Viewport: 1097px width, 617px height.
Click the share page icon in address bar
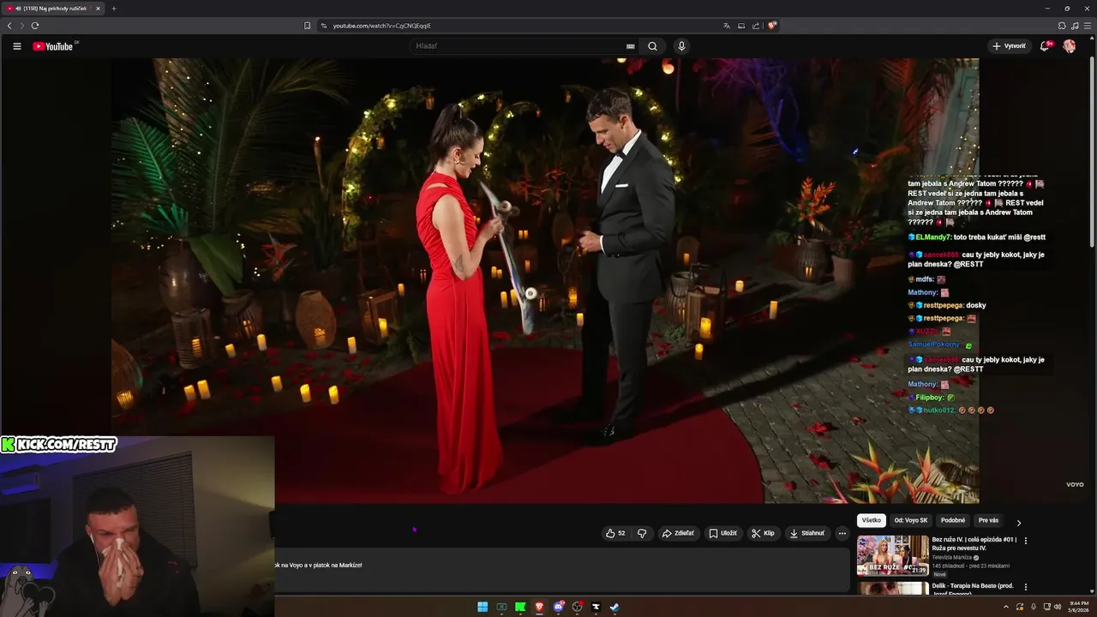click(x=756, y=26)
